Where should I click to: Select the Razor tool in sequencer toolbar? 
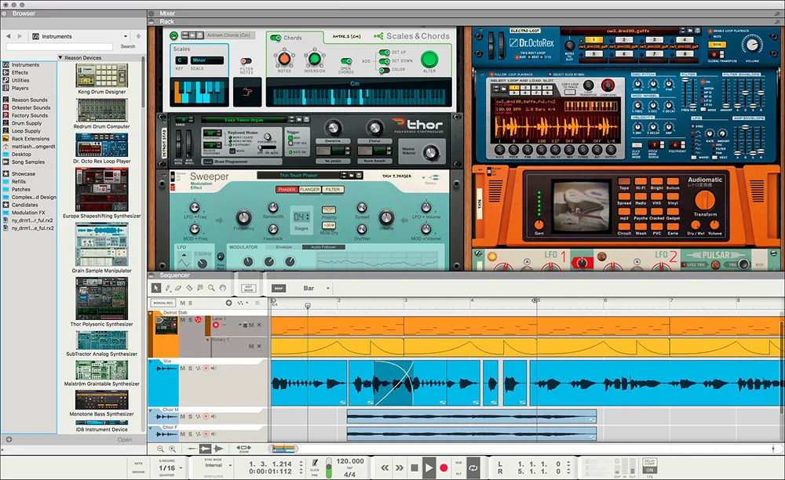pos(189,288)
